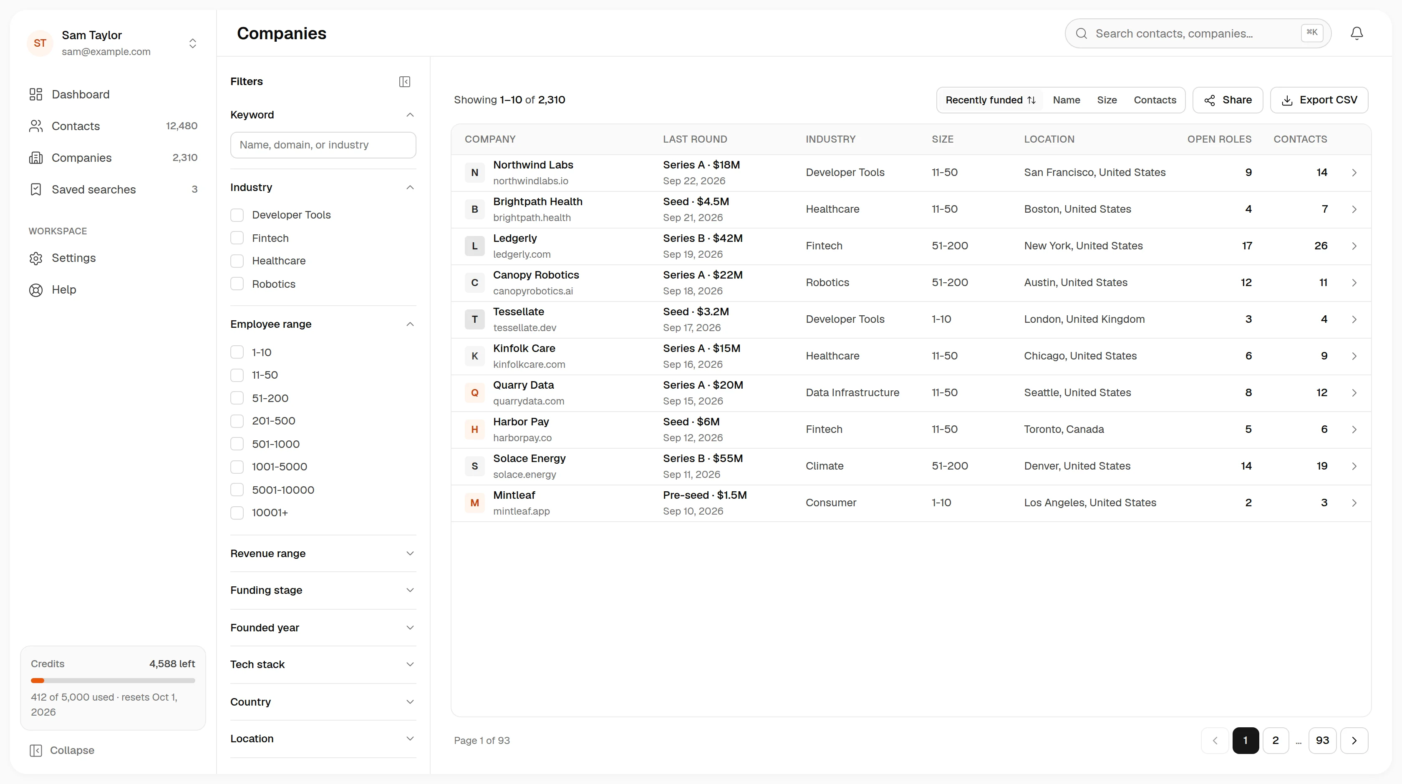Image resolution: width=1402 pixels, height=784 pixels.
Task: Check the 501-1000 employee range
Action: (x=237, y=445)
